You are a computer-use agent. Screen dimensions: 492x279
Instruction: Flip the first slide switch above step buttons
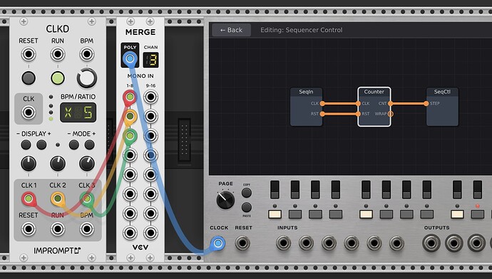pos(275,189)
